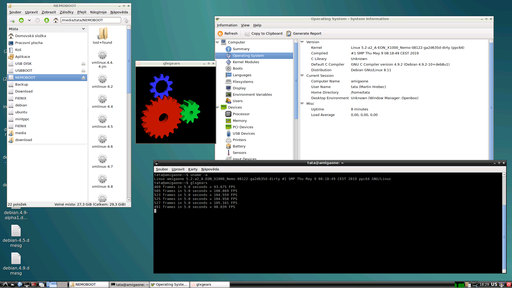
Task: Click the path location input field
Action: (x=91, y=20)
